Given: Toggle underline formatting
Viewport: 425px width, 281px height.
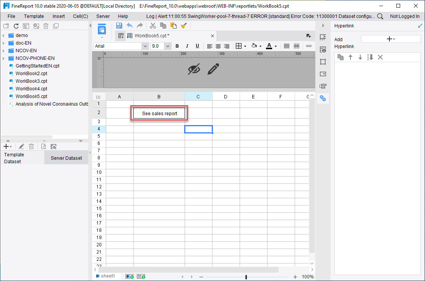Looking at the screenshot, I should click(x=197, y=46).
